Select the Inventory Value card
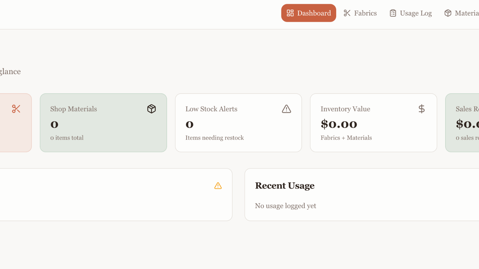Image resolution: width=479 pixels, height=269 pixels. tap(374, 123)
